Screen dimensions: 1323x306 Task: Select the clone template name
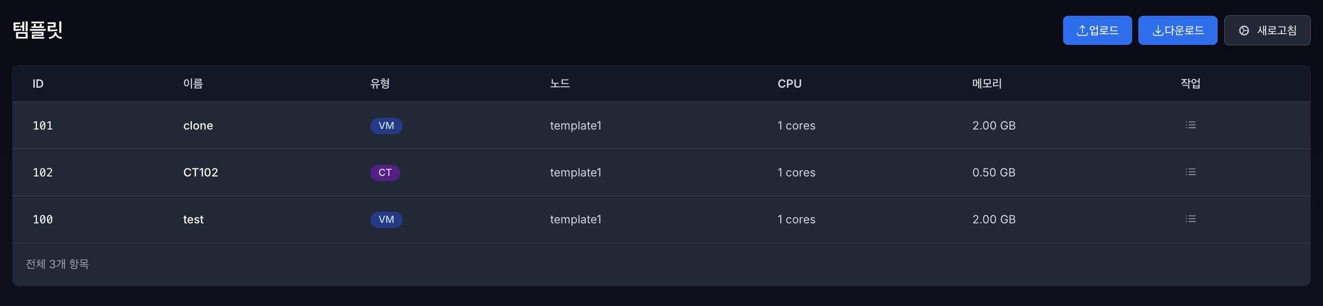pyautogui.click(x=198, y=126)
